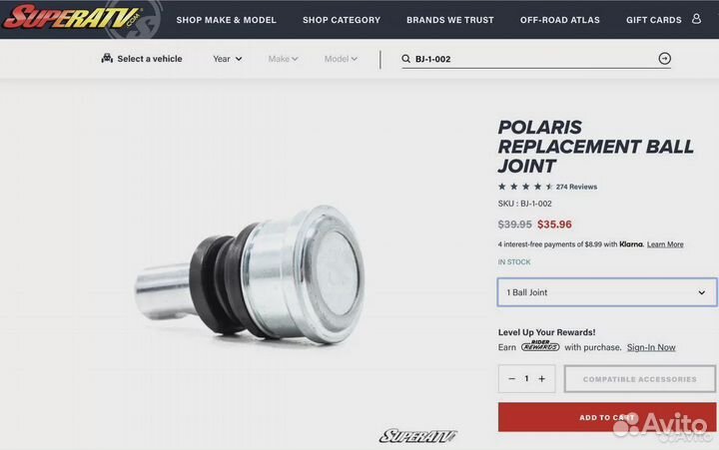Open the Shop Make & Model menu

[x=226, y=20]
